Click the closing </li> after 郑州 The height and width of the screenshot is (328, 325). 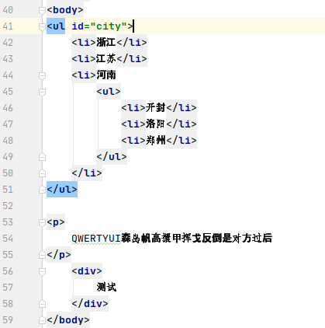pos(182,141)
